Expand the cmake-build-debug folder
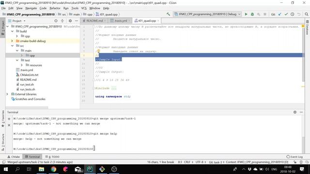310x174 pixels. point(12,41)
